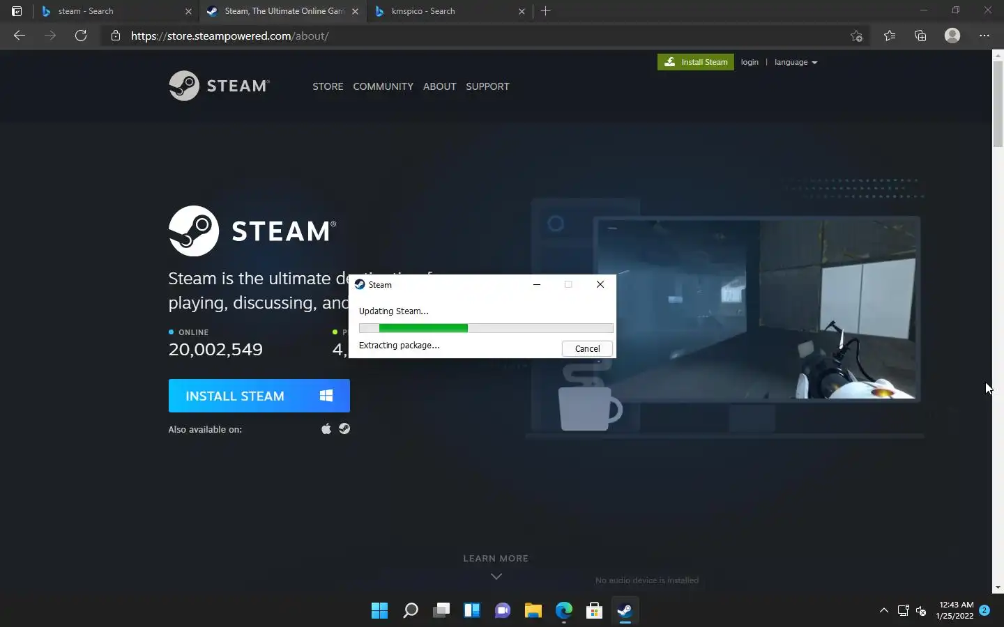1004x627 pixels.
Task: Click the blue INSTALL STEAM button
Action: (x=259, y=396)
